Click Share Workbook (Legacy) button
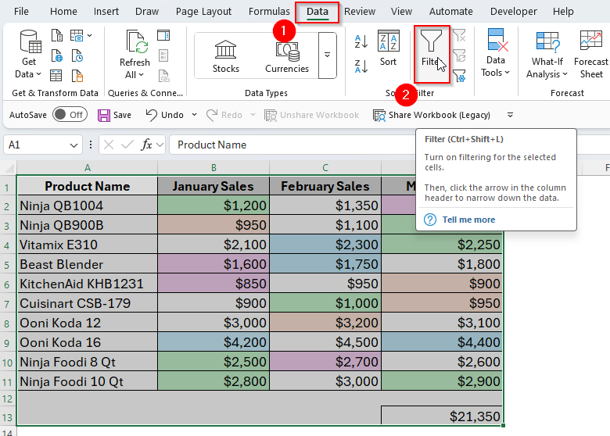Viewport: 610px width, 436px height. pos(432,115)
